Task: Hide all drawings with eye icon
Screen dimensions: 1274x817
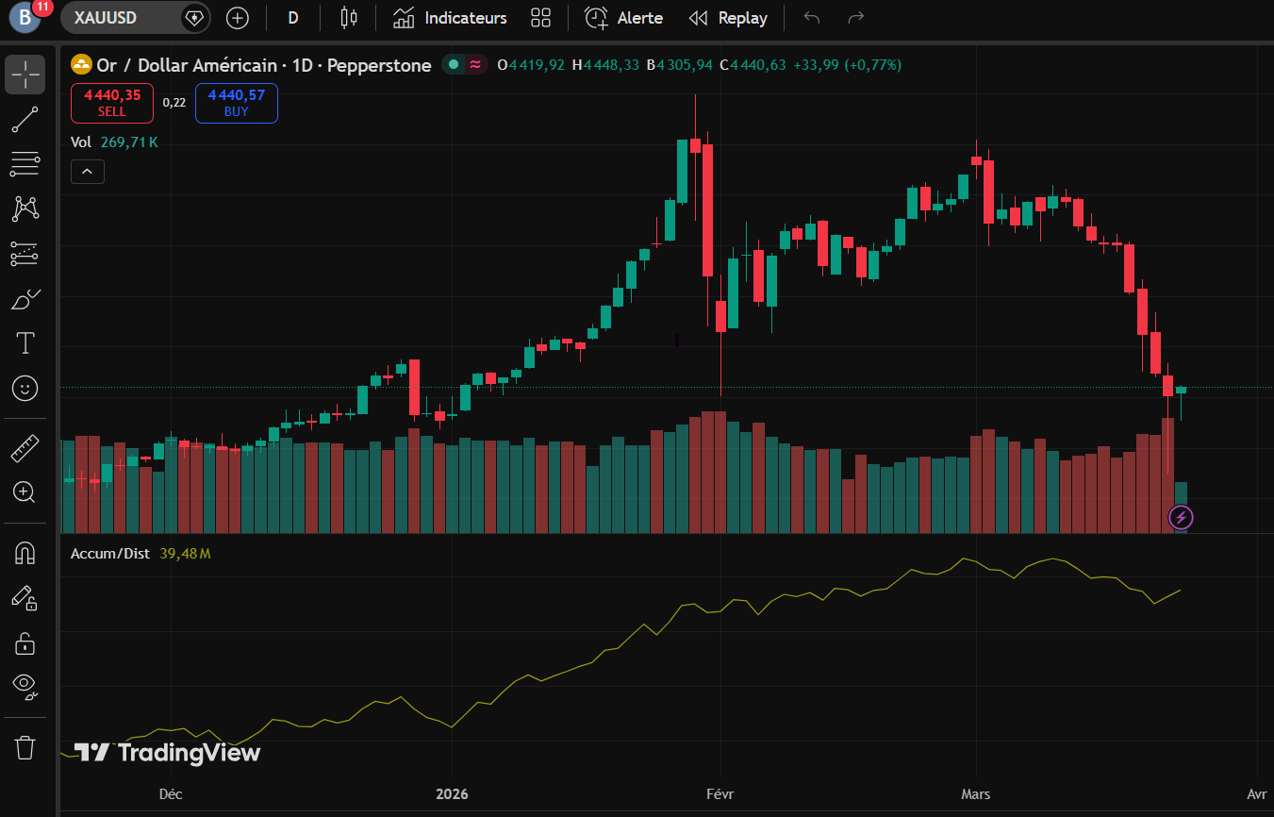Action: pyautogui.click(x=25, y=686)
